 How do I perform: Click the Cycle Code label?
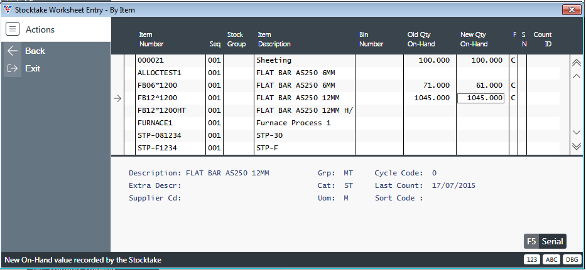pyautogui.click(x=399, y=173)
